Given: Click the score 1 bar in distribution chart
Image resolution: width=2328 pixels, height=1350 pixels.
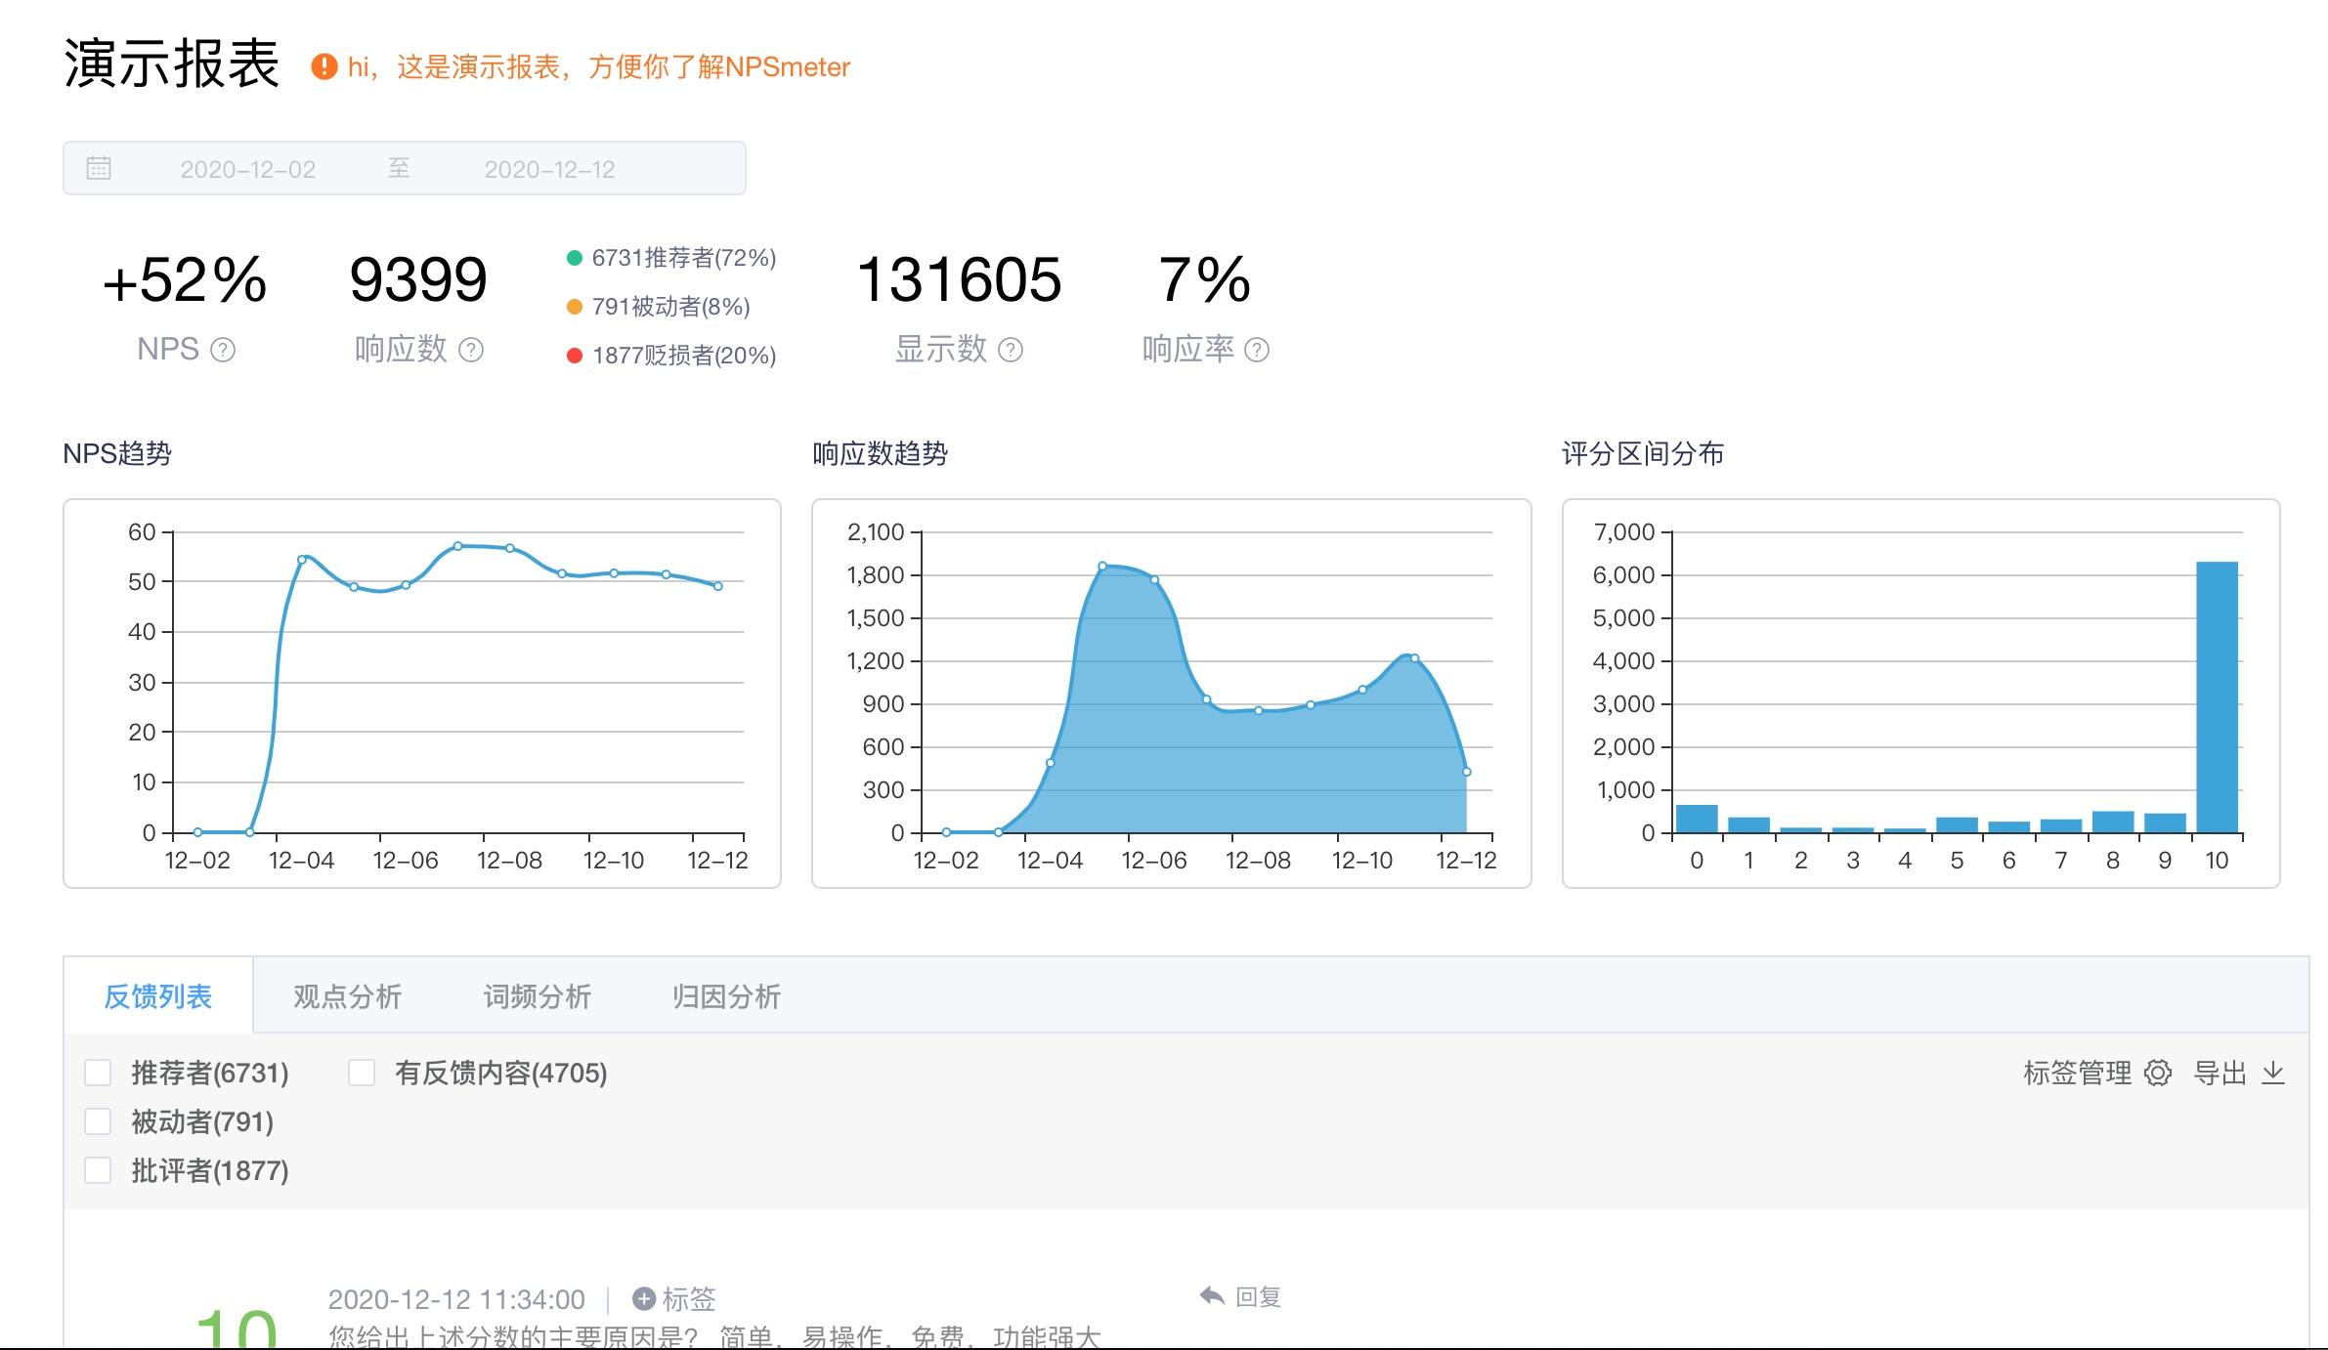Looking at the screenshot, I should [1748, 825].
